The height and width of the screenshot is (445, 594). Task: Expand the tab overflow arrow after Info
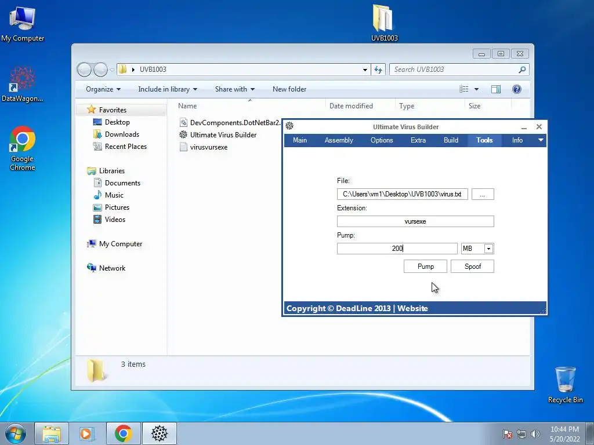[541, 140]
